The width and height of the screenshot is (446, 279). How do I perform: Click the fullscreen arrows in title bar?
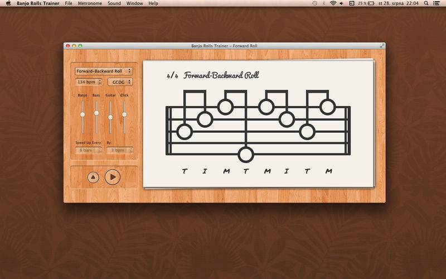pos(382,46)
